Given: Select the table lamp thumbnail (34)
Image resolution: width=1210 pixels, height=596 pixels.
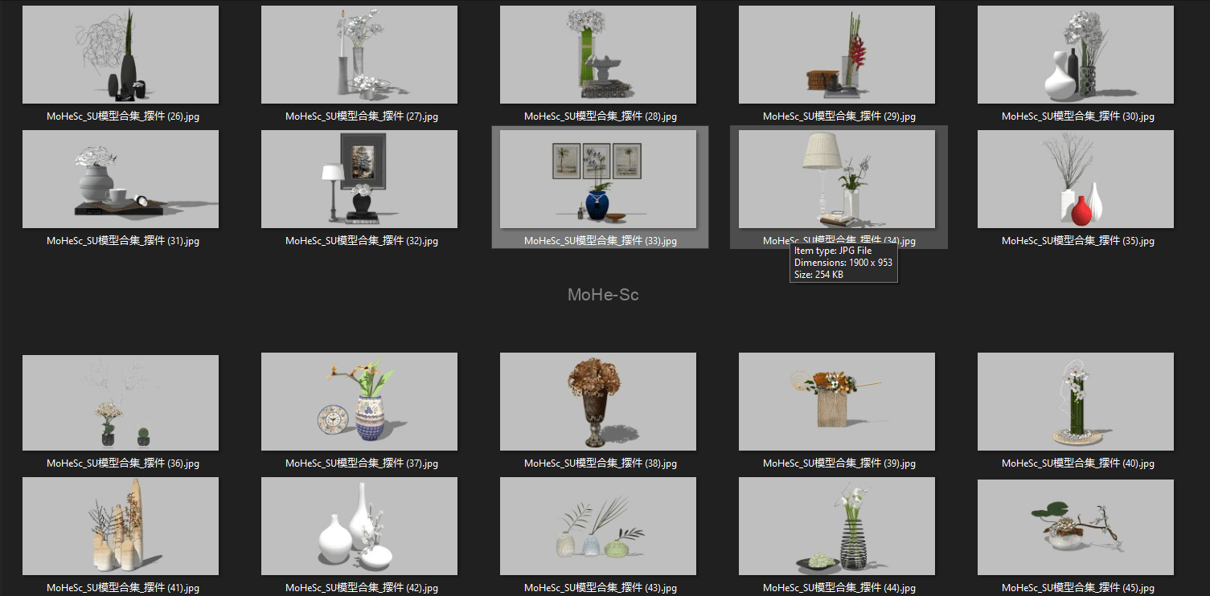Looking at the screenshot, I should coord(837,179).
